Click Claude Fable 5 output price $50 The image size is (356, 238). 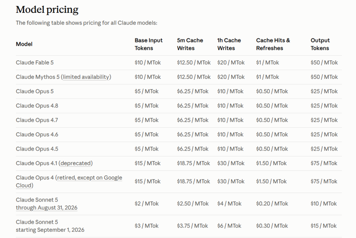pos(324,62)
